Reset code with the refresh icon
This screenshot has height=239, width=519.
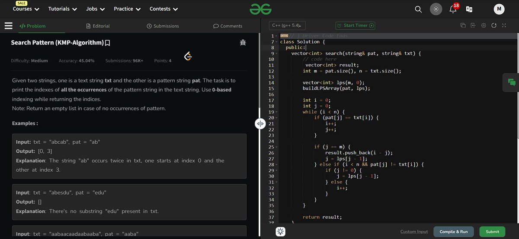click(x=493, y=25)
